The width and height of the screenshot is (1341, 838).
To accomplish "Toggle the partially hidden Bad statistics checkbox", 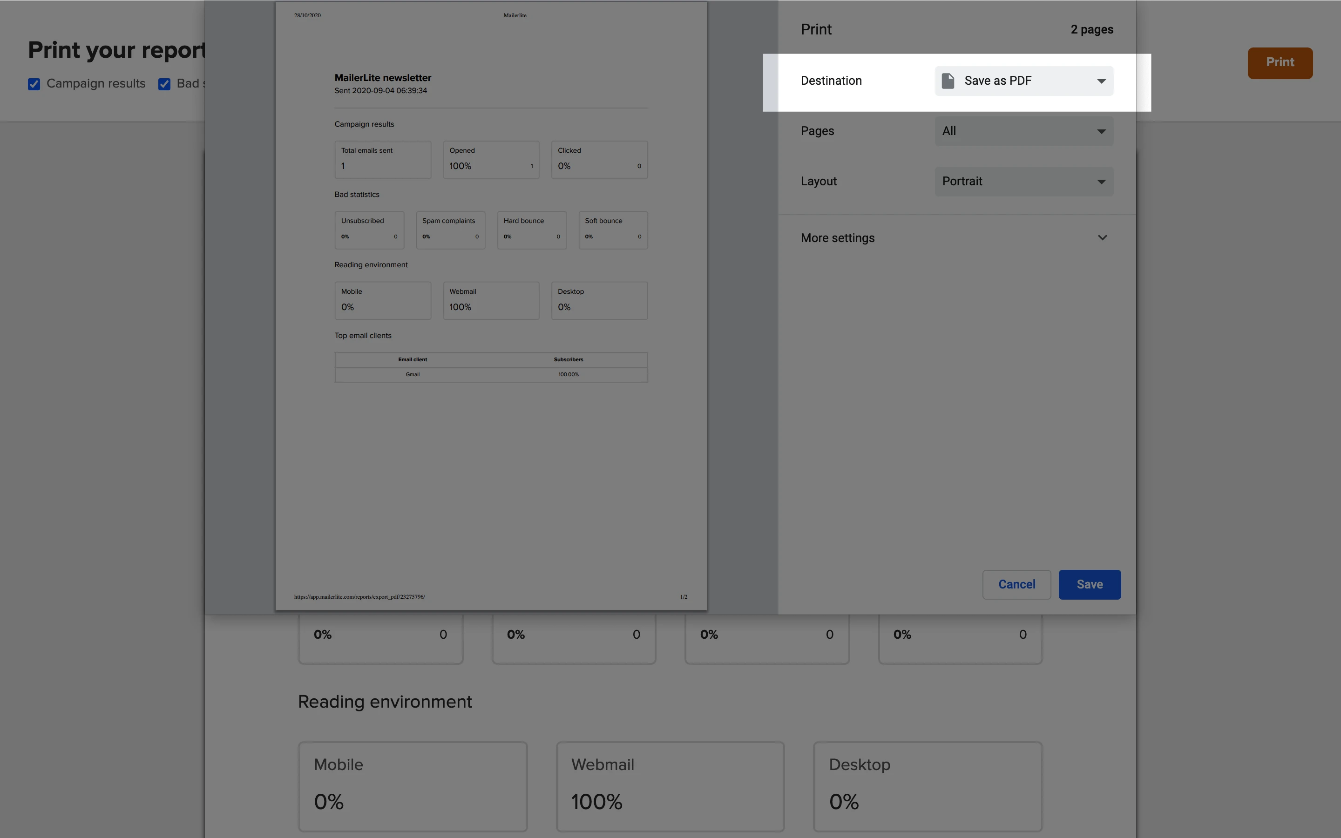I will click(x=164, y=84).
